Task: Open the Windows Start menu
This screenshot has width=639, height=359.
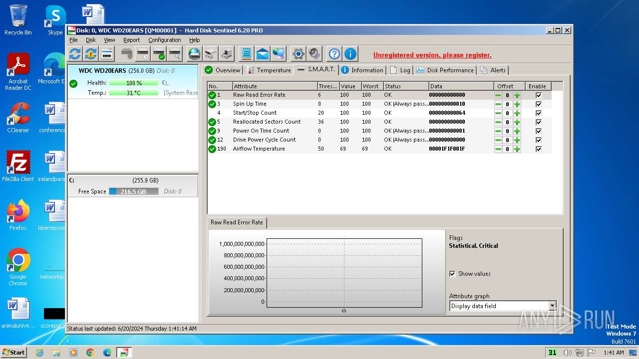Action: 13,353
